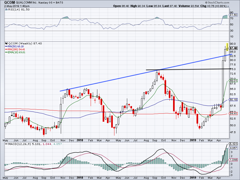Click the QUALCOMM Inc. Nasdaq GS + BATS title

39,3
